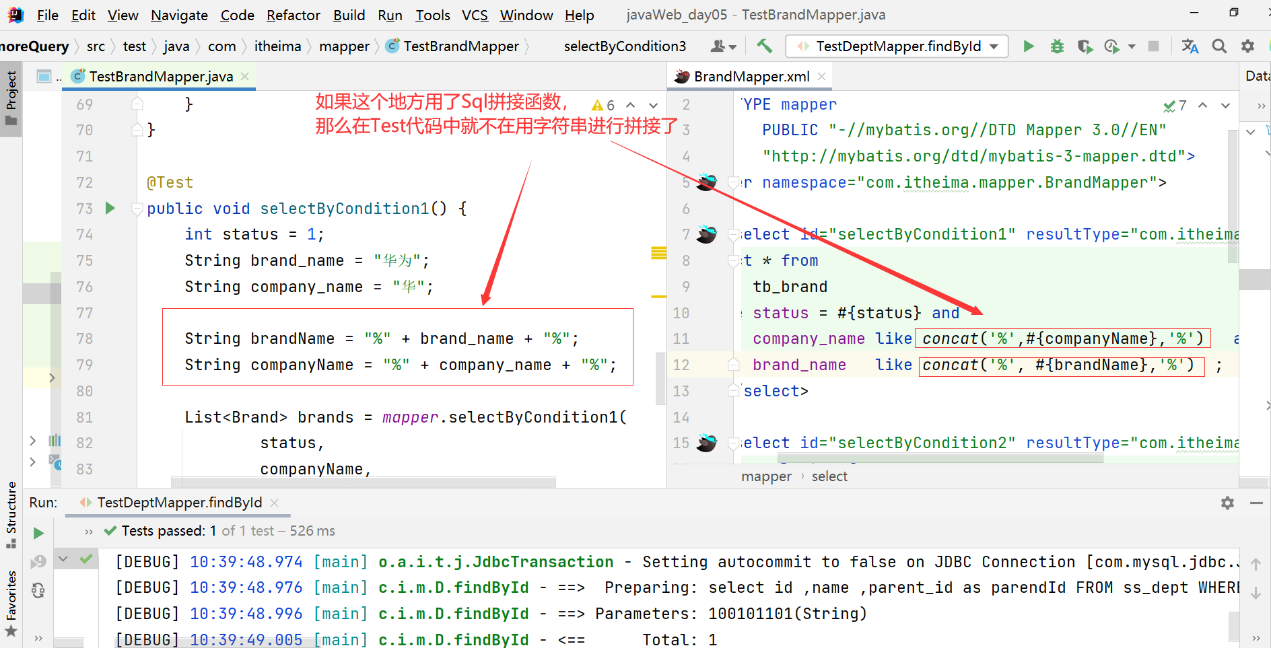Open IDE settings gear in top toolbar
This screenshot has width=1271, height=648.
1247,46
